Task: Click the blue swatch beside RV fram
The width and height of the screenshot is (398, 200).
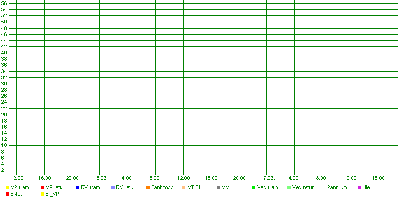Action: click(77, 188)
